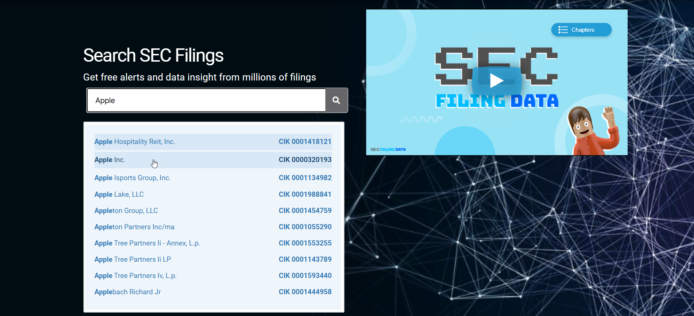The height and width of the screenshot is (316, 694).
Task: Click CIK 0001418121 number
Action: 305,142
